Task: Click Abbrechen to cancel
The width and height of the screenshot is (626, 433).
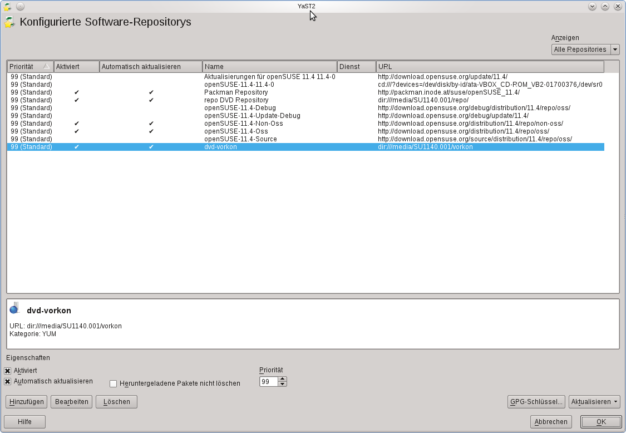Action: [551, 422]
